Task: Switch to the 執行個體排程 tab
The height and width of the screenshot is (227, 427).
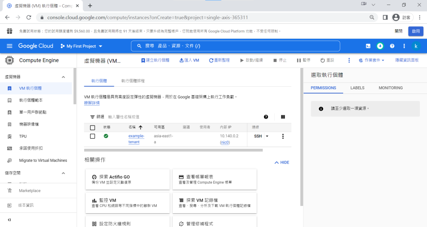Action: pos(133,81)
